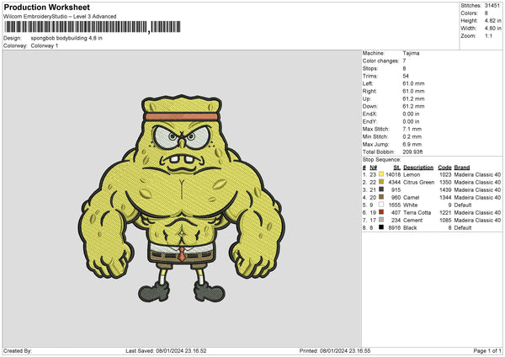The image size is (505, 357).
Task: Click code '1221' in Terra Cotta row
Action: pos(445,213)
